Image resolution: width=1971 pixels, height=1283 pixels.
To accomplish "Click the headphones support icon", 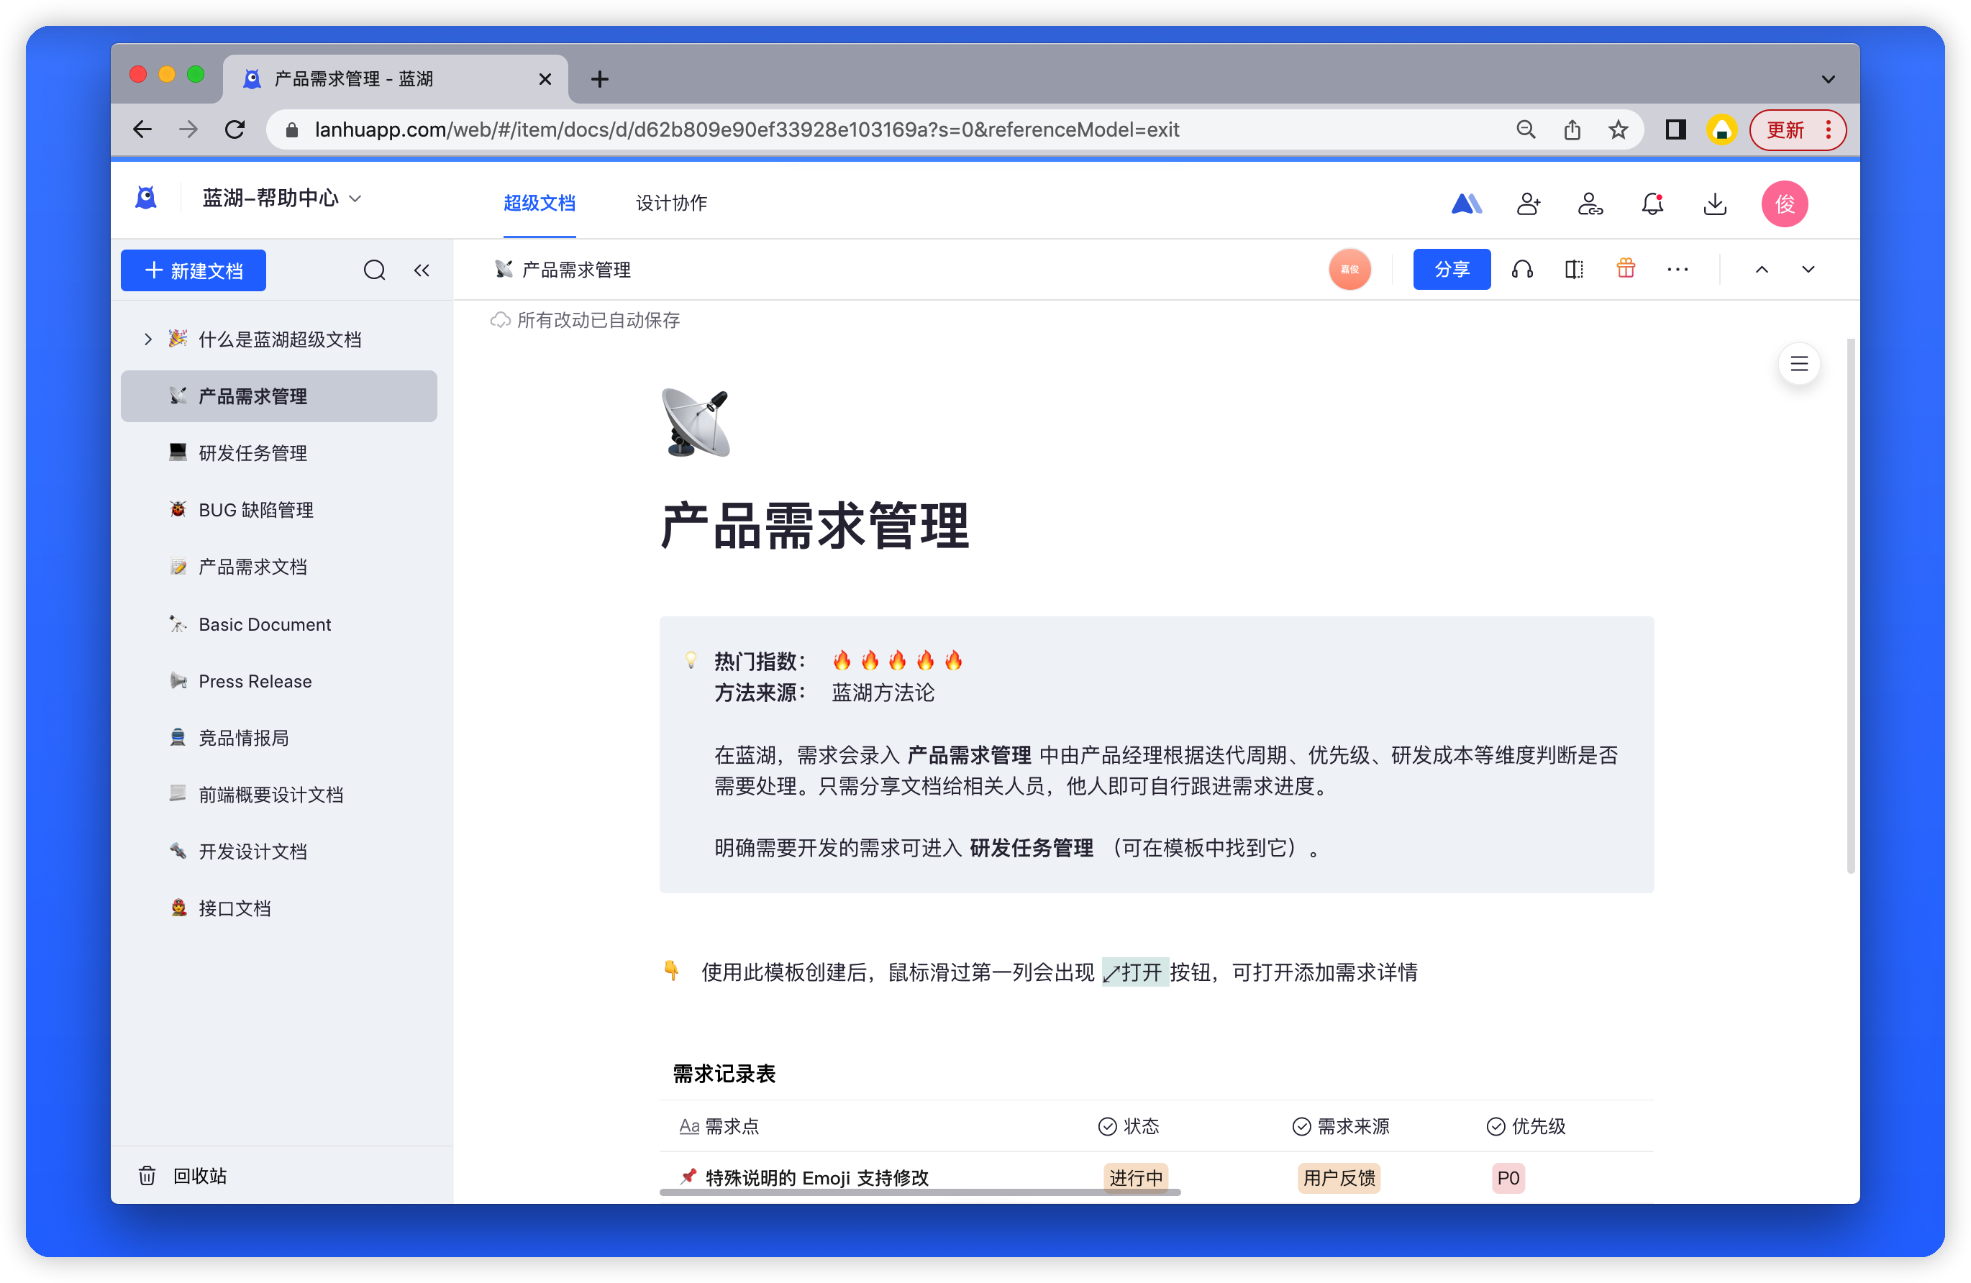I will point(1522,269).
